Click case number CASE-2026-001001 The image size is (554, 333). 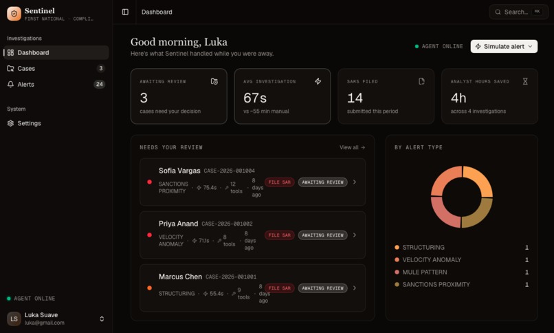pos(231,277)
